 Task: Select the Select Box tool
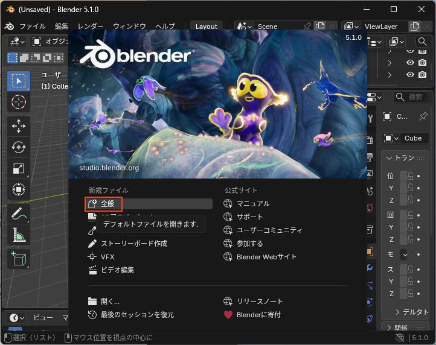click(x=19, y=81)
